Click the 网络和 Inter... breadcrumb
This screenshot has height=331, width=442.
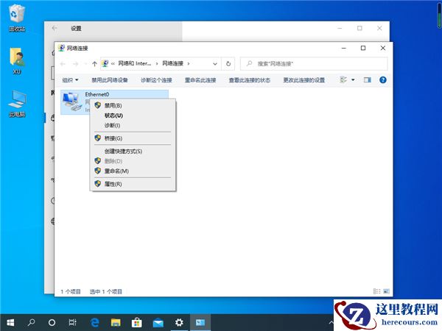135,63
